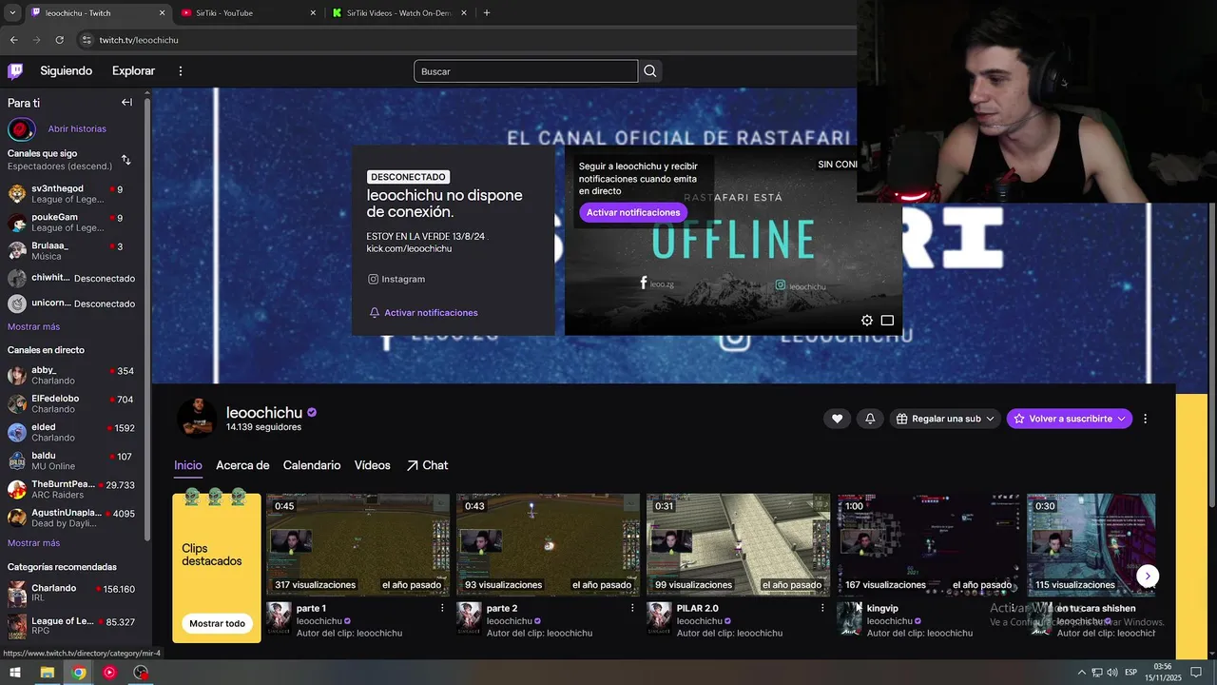Open the Charlando recommended category
This screenshot has width=1217, height=685.
tap(71, 594)
